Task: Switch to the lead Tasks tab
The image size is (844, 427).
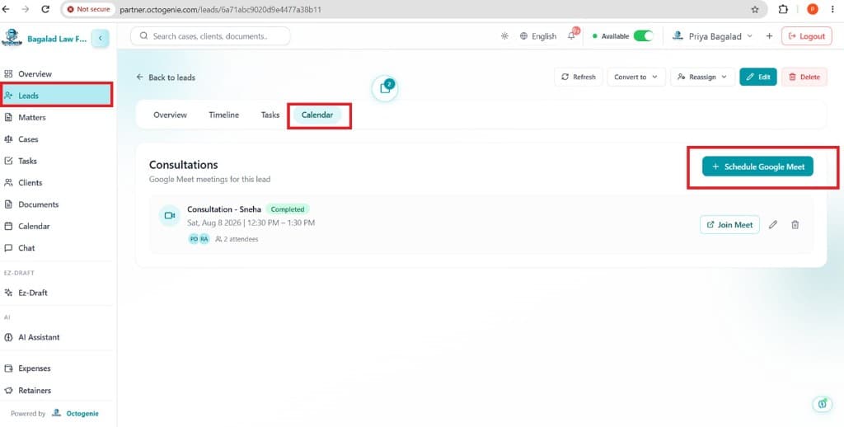Action: point(270,115)
